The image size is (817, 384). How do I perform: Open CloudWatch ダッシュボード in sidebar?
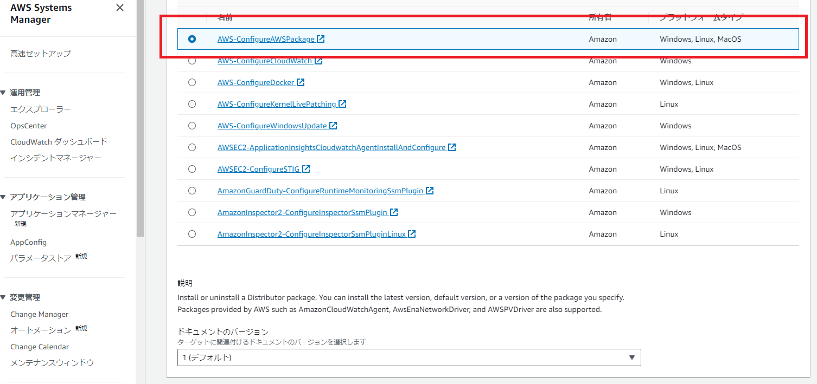coord(59,142)
